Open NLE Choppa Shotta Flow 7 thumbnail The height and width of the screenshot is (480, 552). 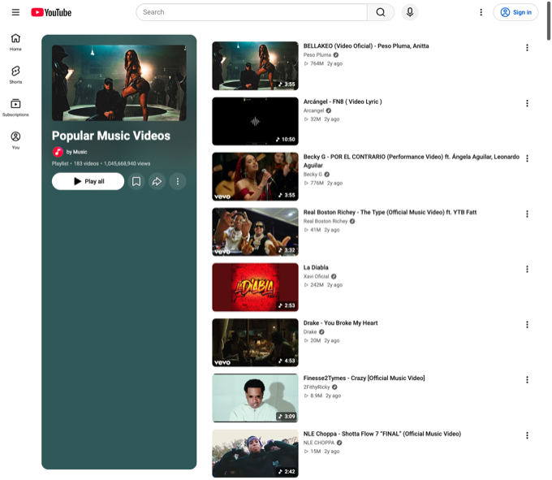coord(255,453)
